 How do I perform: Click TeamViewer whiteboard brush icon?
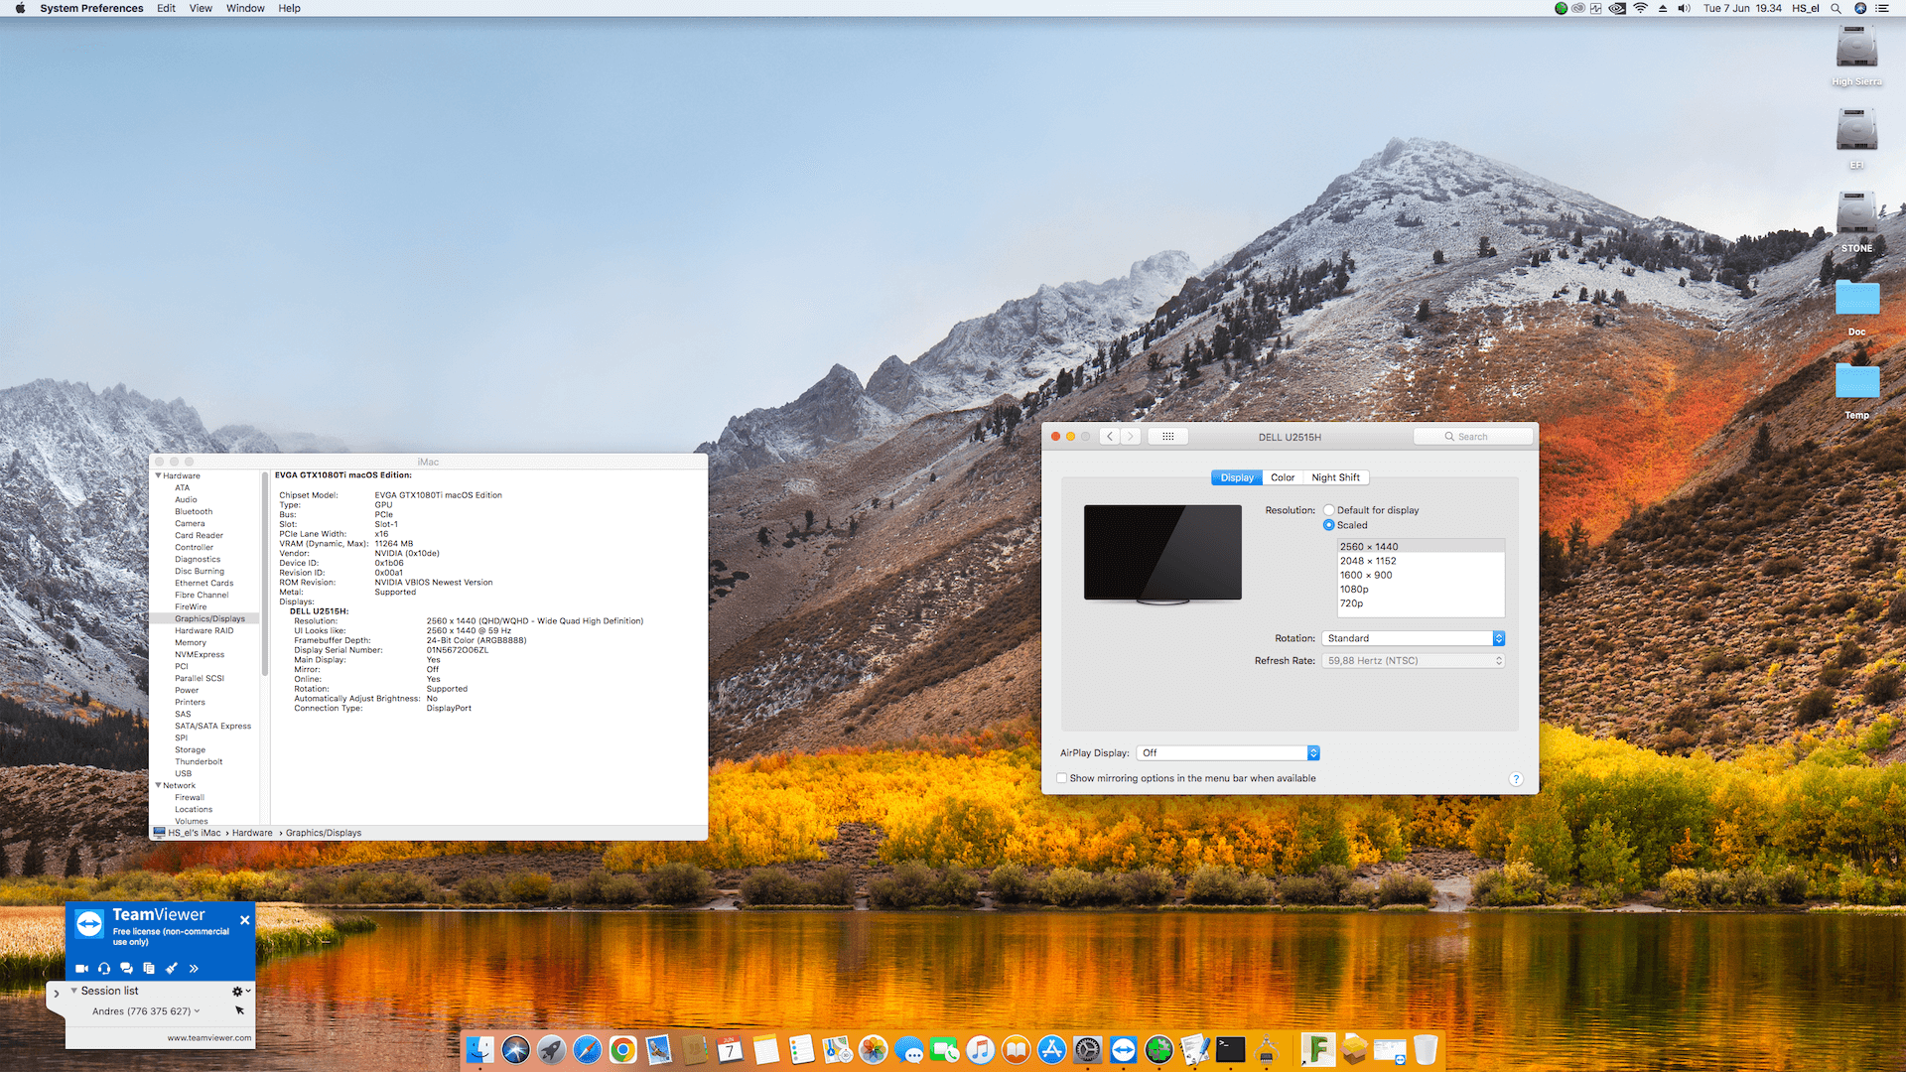pyautogui.click(x=171, y=968)
